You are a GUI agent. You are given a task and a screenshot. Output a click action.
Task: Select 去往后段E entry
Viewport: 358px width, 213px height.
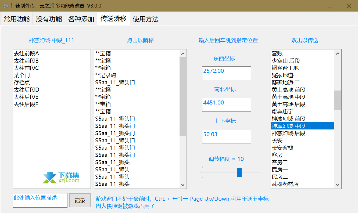click(52, 97)
